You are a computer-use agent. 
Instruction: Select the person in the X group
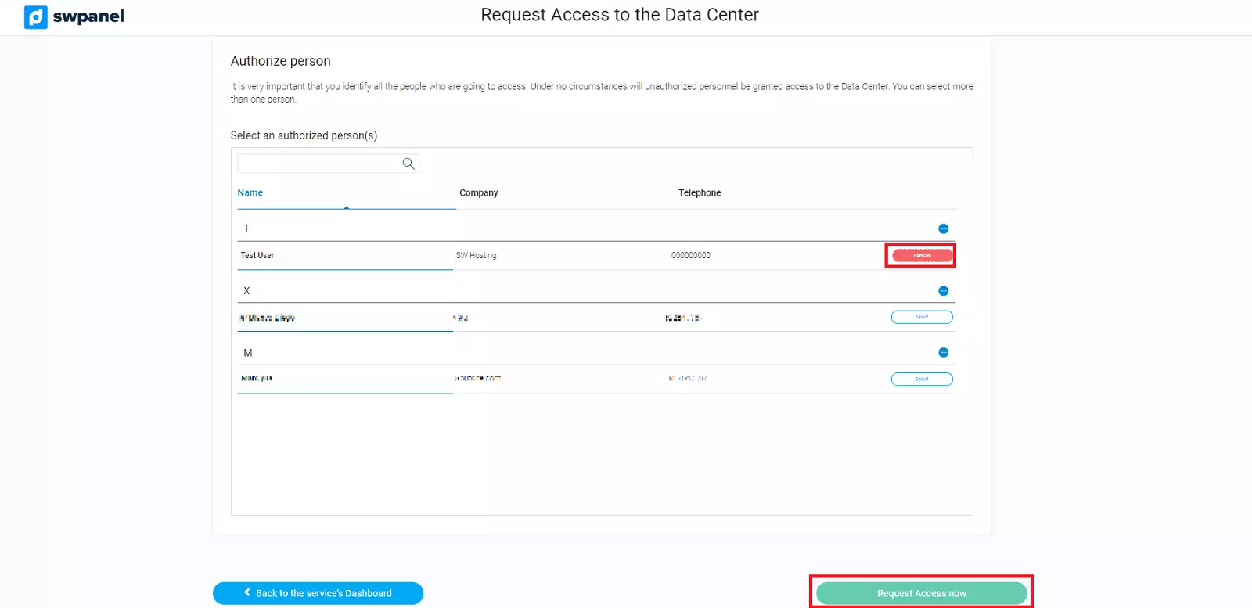[922, 317]
